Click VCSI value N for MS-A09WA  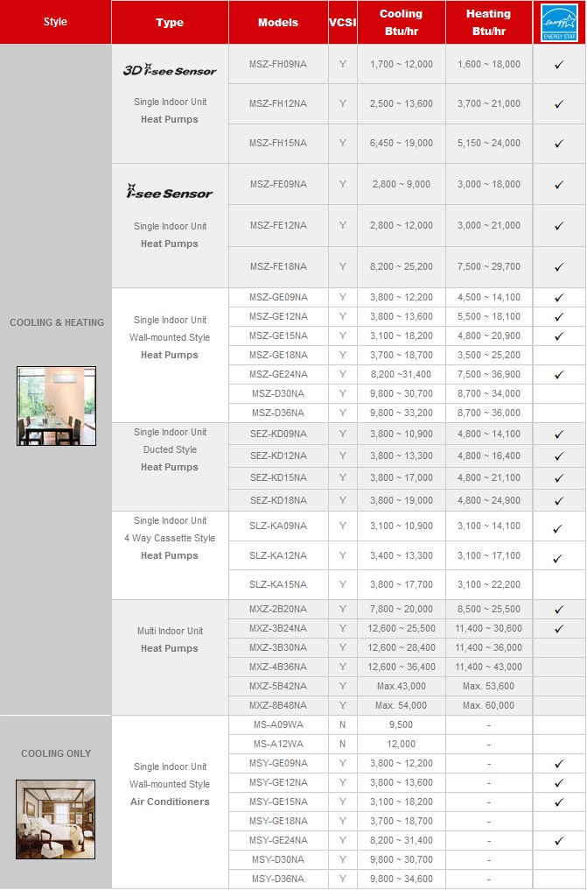pos(342,725)
